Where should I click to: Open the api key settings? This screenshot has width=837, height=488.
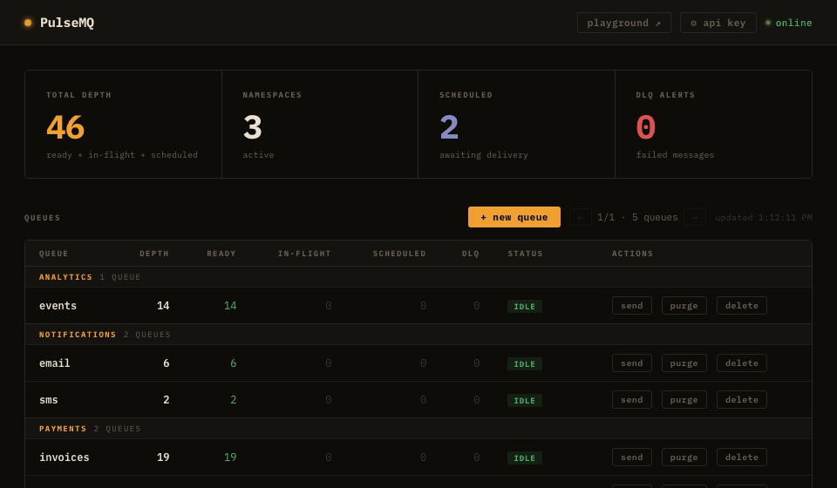click(x=718, y=23)
